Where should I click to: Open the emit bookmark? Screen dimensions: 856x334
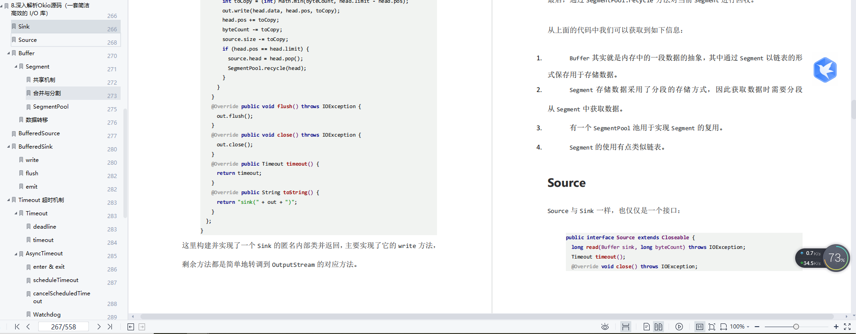[x=31, y=187]
